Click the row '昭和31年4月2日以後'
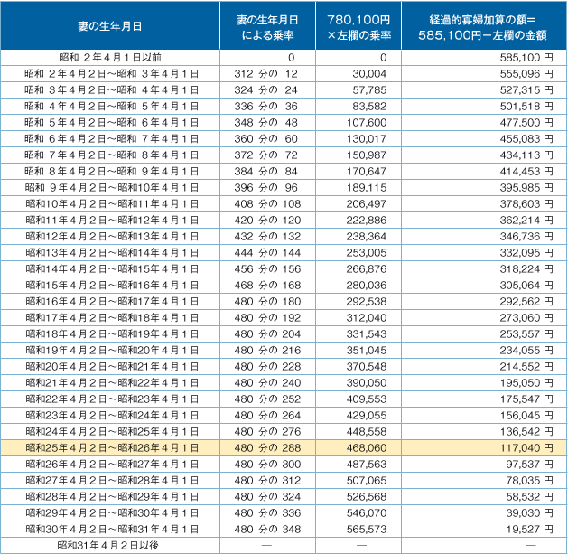 [284, 546]
